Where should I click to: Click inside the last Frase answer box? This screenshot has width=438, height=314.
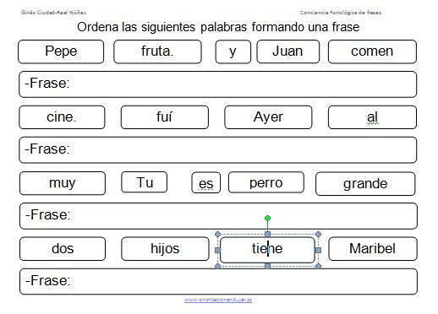(218, 282)
